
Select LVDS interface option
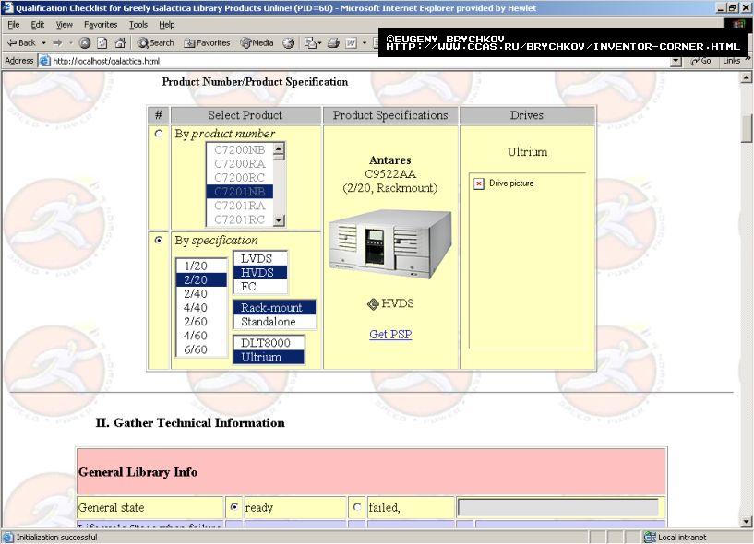tap(260, 258)
